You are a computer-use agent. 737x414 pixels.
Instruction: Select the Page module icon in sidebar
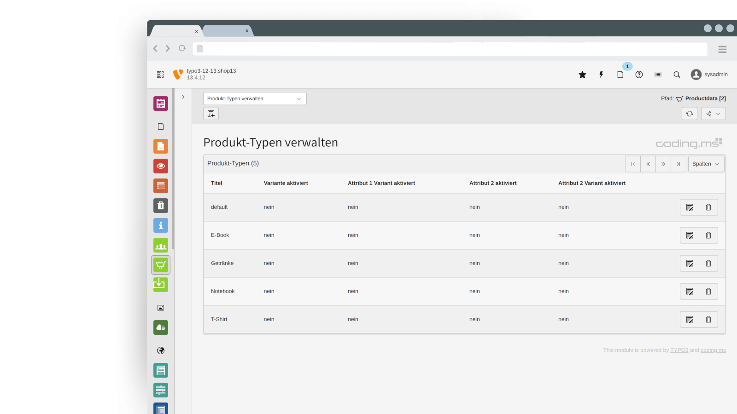tap(161, 126)
